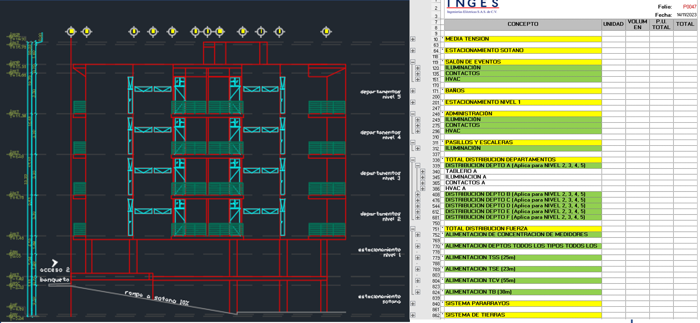Collapse the ADMINISTRACIÓN outline group

pos(413,114)
